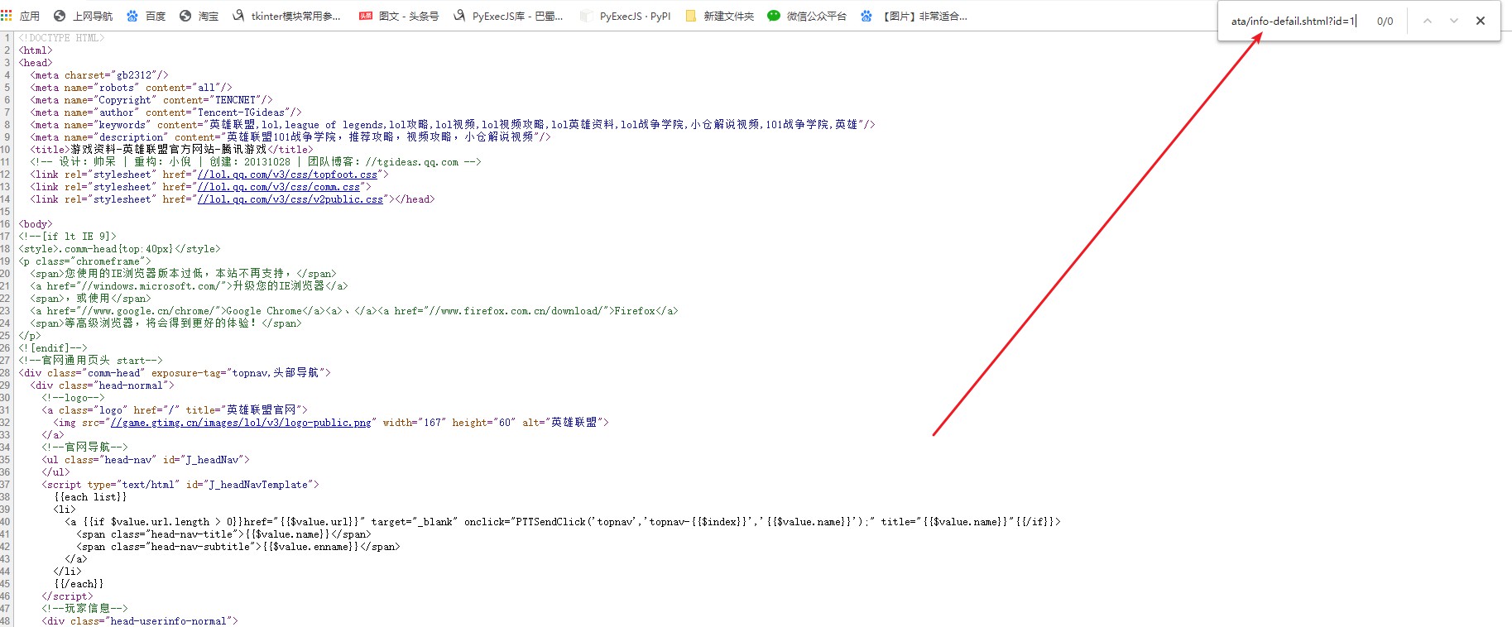The height and width of the screenshot is (627, 1512).
Task: Click the meta charset="gb2312" line
Action: (99, 75)
